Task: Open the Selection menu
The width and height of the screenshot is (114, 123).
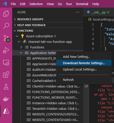Action: pyautogui.click(x=36, y=4)
